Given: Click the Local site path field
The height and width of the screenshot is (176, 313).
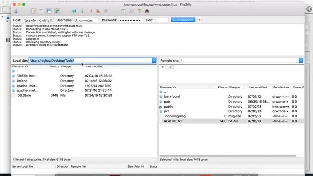Looking at the screenshot, I should tap(90, 60).
